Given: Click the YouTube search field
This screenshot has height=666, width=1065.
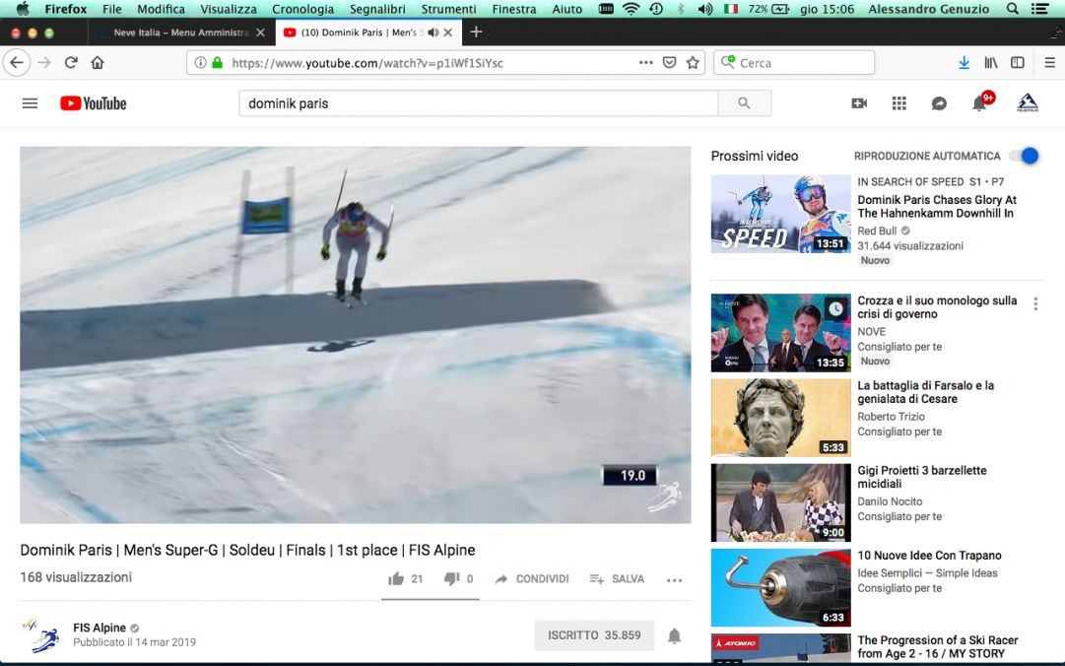Looking at the screenshot, I should [x=478, y=103].
